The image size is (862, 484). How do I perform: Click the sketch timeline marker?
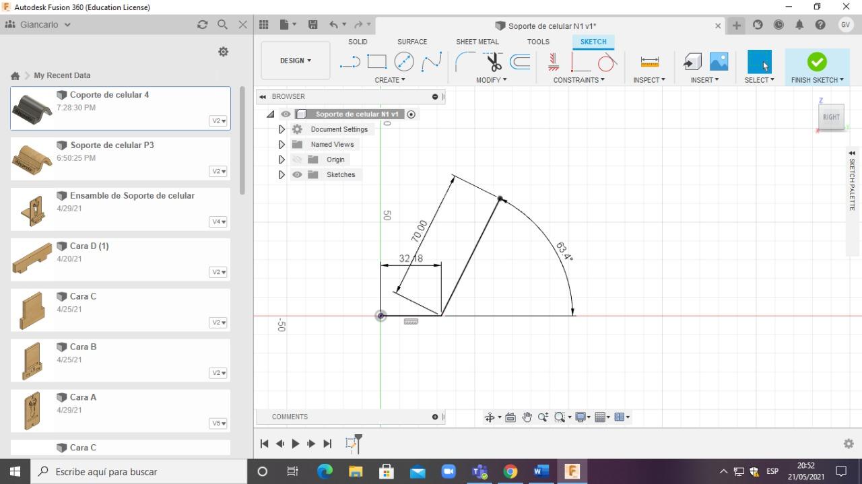tap(352, 444)
